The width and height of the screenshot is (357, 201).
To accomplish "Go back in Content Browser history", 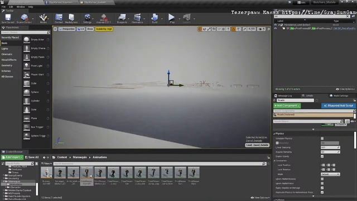I will tap(44, 157).
